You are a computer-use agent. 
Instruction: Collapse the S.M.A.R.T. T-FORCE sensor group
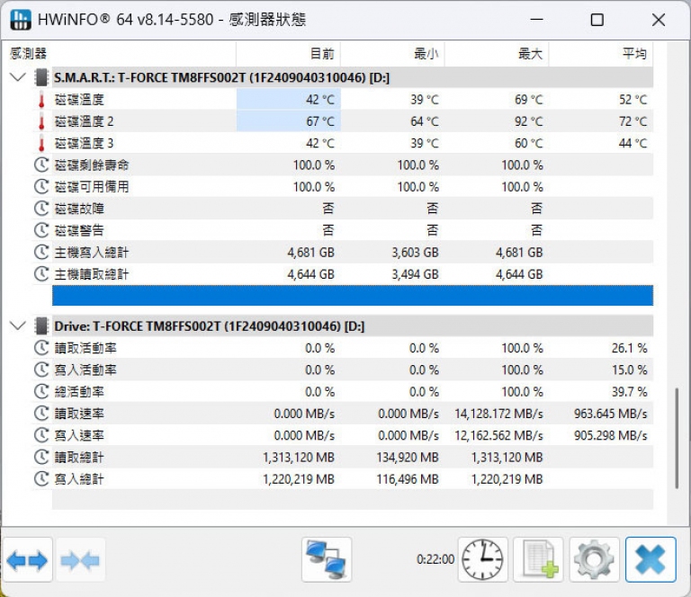click(18, 77)
